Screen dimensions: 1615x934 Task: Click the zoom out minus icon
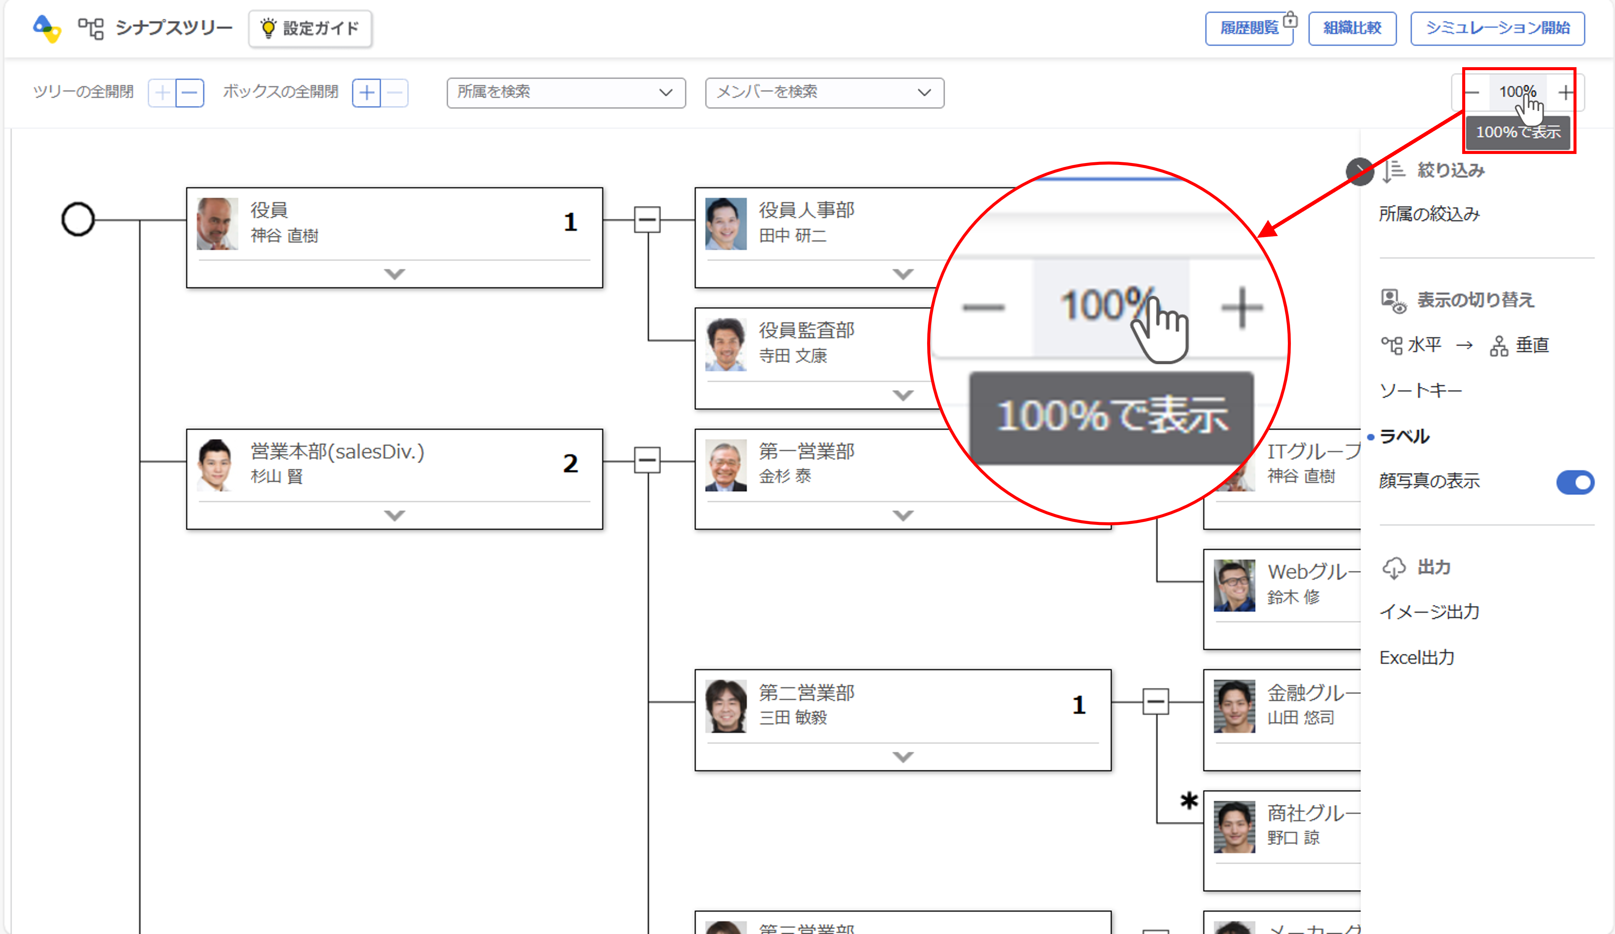pyautogui.click(x=1472, y=93)
